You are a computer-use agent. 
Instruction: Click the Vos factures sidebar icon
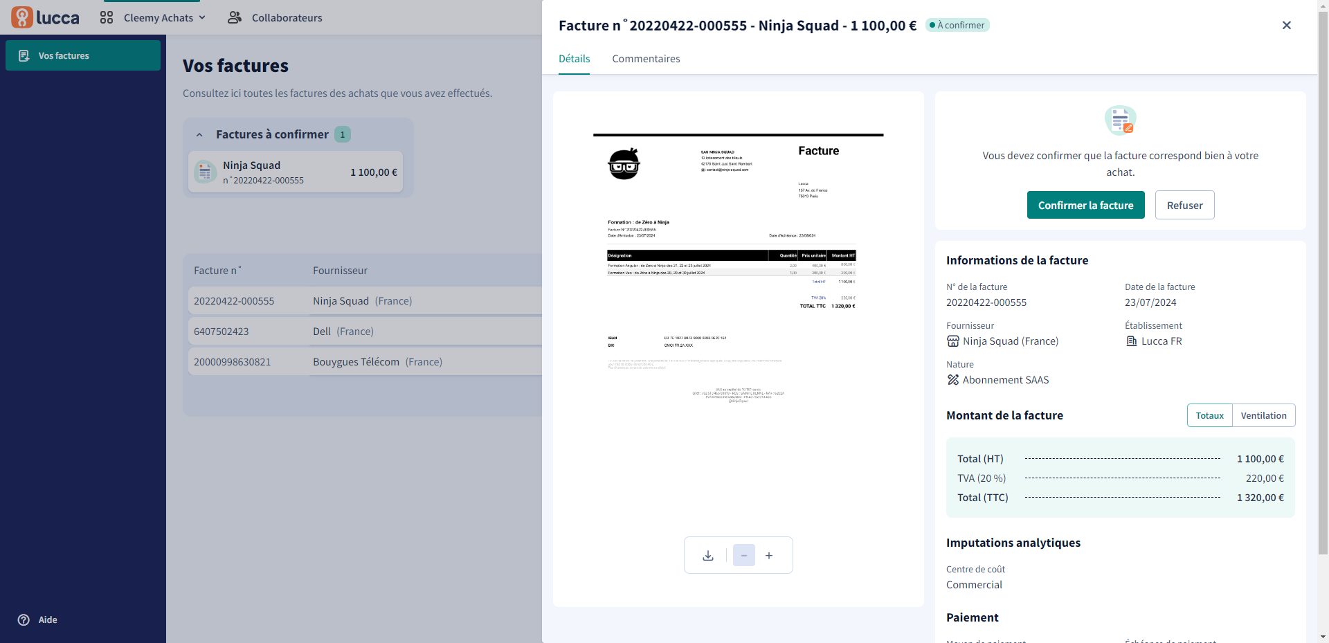(x=24, y=55)
